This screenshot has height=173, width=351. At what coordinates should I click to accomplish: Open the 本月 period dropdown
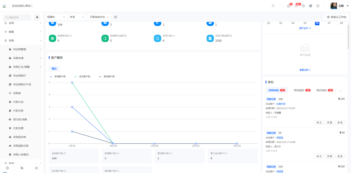pos(77,17)
